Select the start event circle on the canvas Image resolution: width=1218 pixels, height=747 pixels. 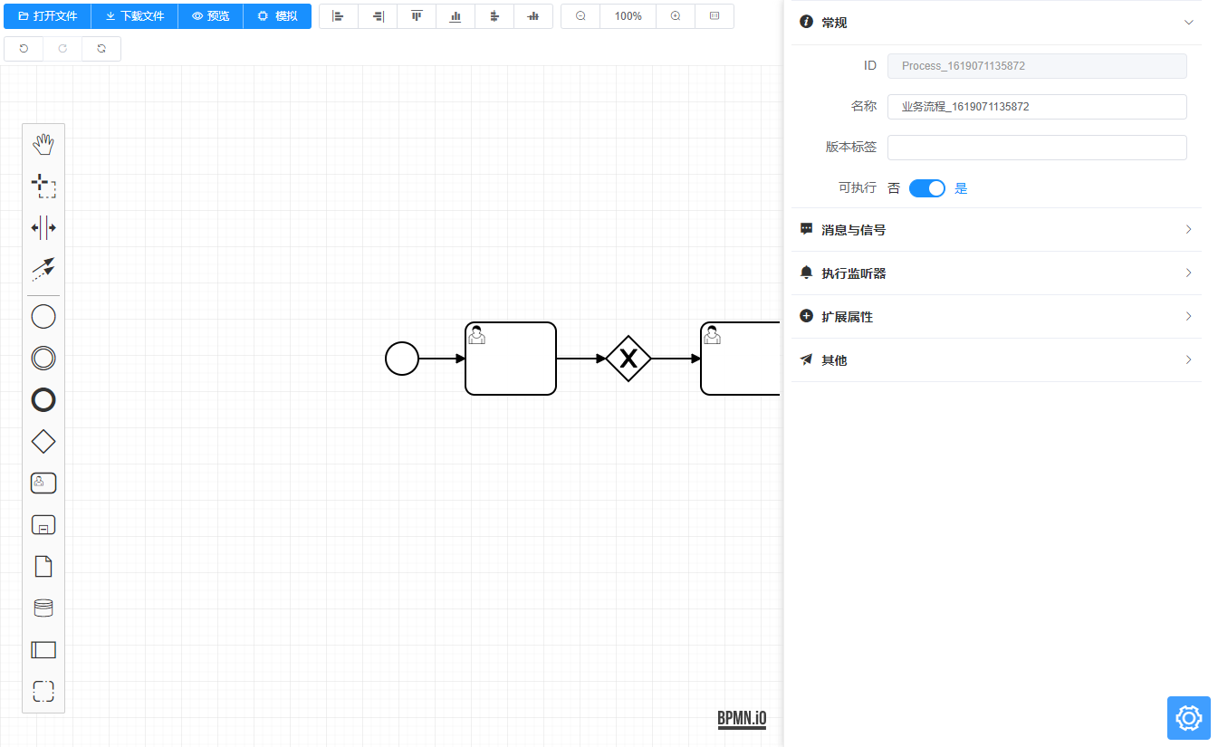402,359
